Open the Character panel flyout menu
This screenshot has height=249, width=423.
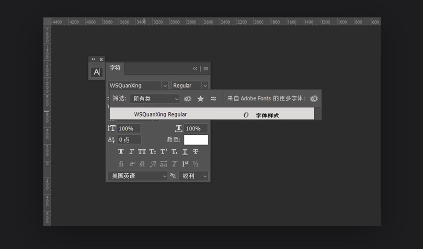point(206,69)
